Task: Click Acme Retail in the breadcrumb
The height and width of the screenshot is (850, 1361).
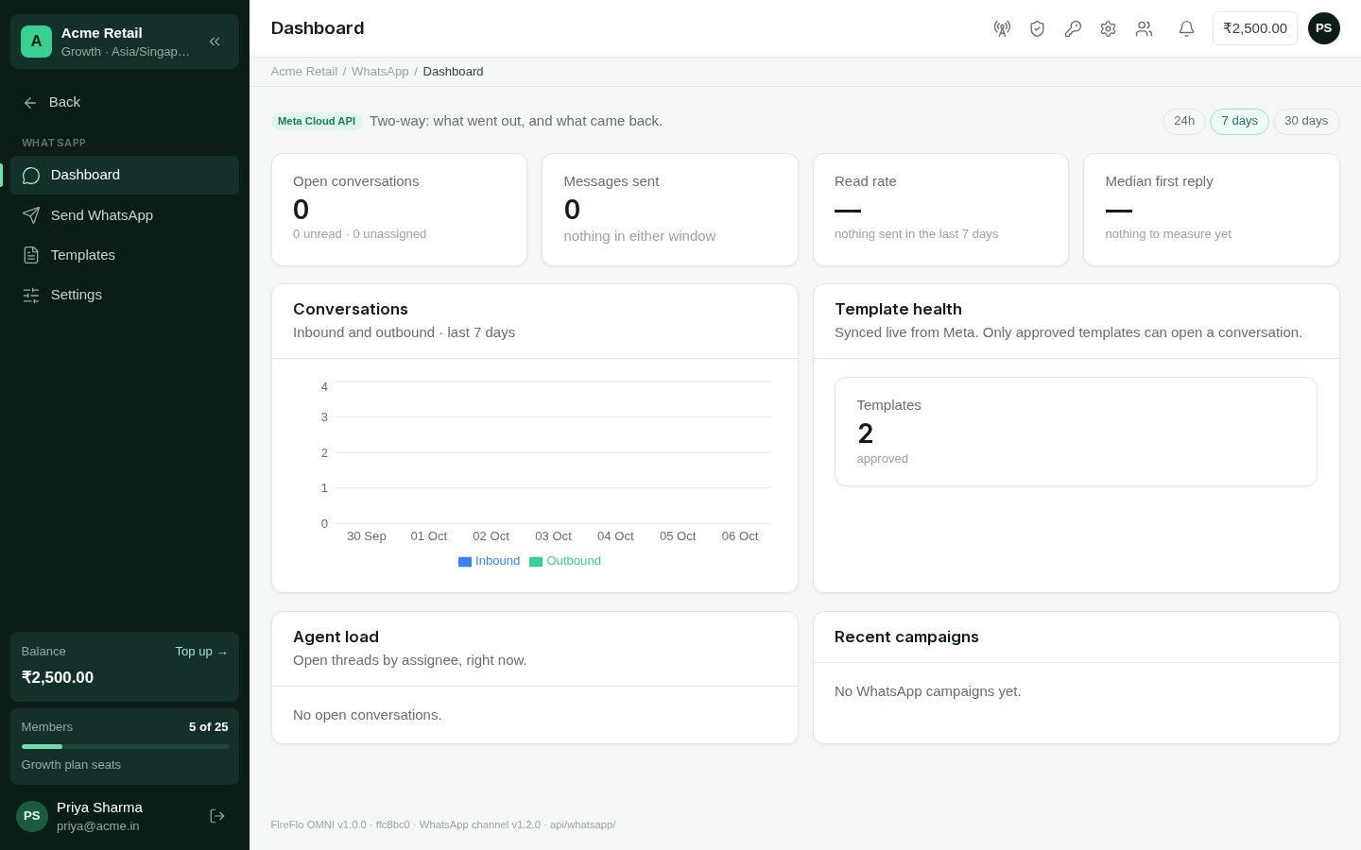Action: (303, 72)
